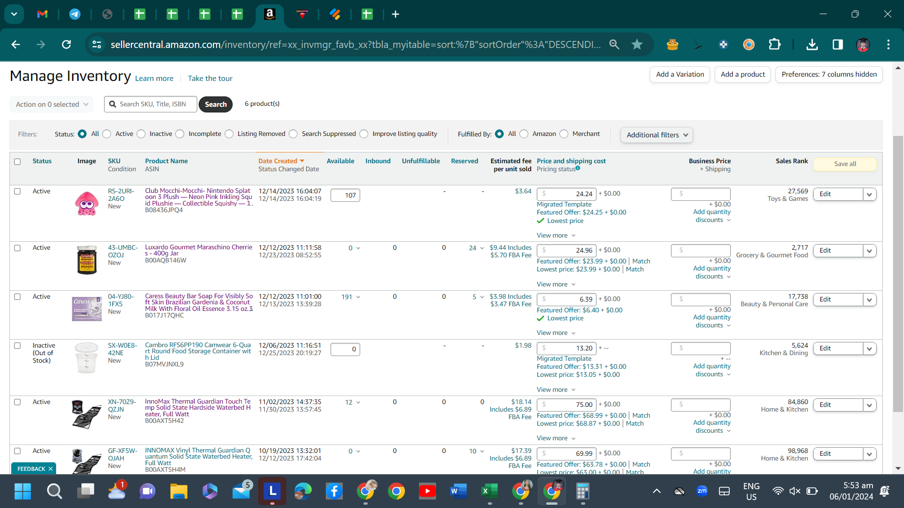This screenshot has width=904, height=508.
Task: Sort by Date Created column
Action: tap(281, 161)
